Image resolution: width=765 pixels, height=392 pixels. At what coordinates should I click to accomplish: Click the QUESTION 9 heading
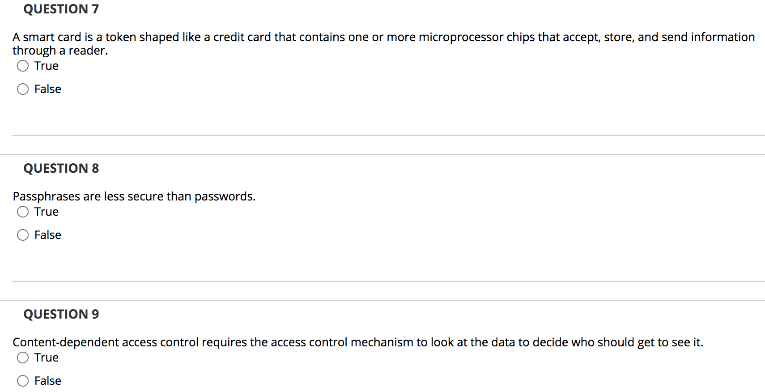pos(61,314)
